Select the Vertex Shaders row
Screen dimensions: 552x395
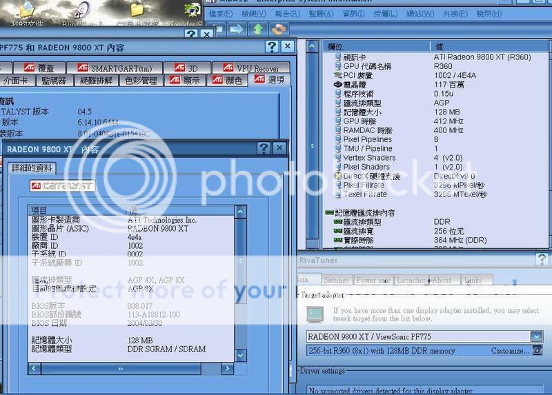pyautogui.click(x=435, y=158)
